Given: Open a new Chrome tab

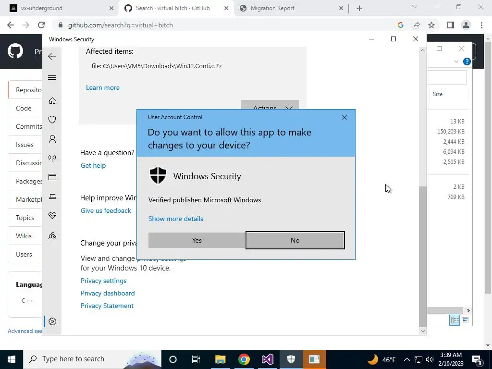Looking at the screenshot, I should (x=359, y=9).
